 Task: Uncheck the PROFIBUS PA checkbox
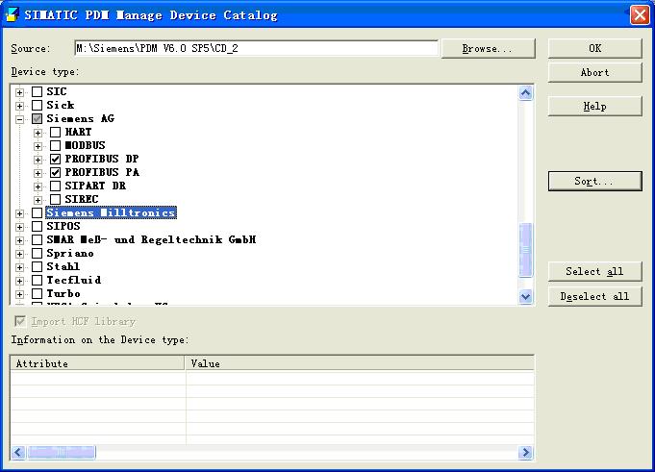55,172
